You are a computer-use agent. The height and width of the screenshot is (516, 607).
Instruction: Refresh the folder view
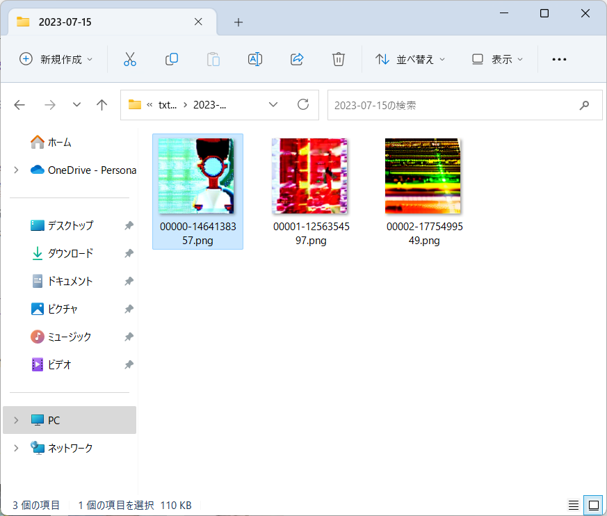click(x=303, y=104)
